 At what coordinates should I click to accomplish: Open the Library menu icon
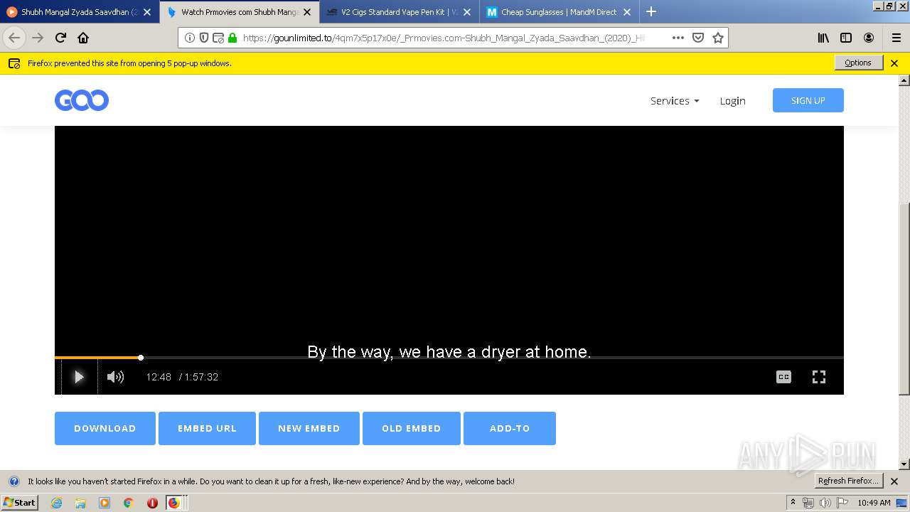click(x=823, y=38)
